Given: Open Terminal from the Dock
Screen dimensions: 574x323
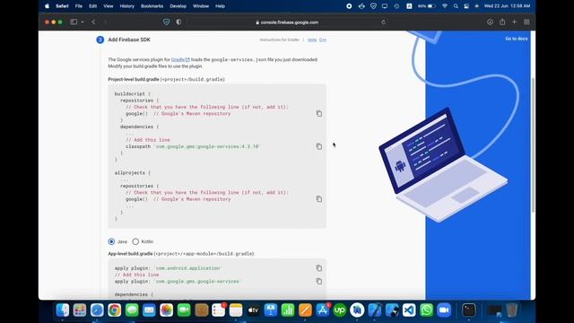Looking at the screenshot, I should [468, 310].
